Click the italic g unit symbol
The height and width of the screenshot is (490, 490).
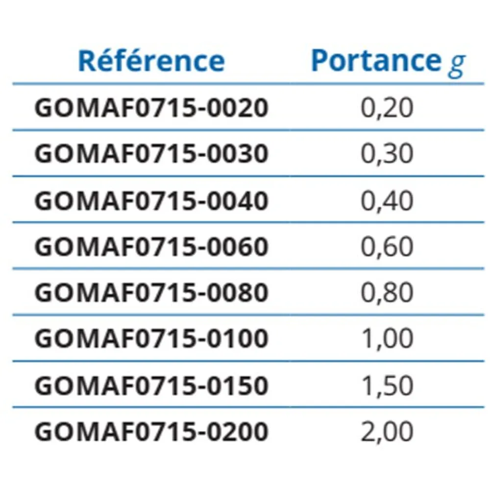click(455, 65)
